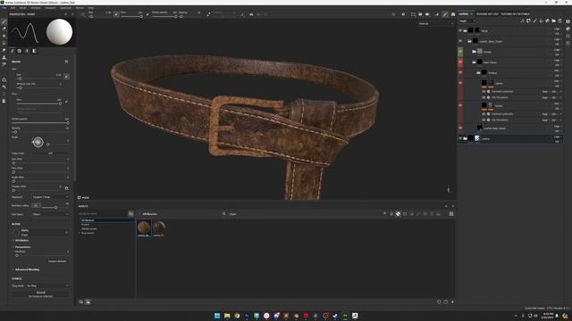Clear the Assets search text
The width and height of the screenshot is (572, 321).
tap(384, 214)
